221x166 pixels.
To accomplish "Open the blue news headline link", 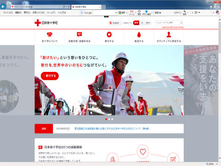I will [x=112, y=129].
